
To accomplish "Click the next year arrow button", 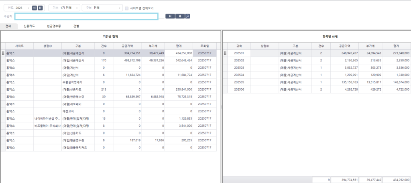I will coord(40,8).
